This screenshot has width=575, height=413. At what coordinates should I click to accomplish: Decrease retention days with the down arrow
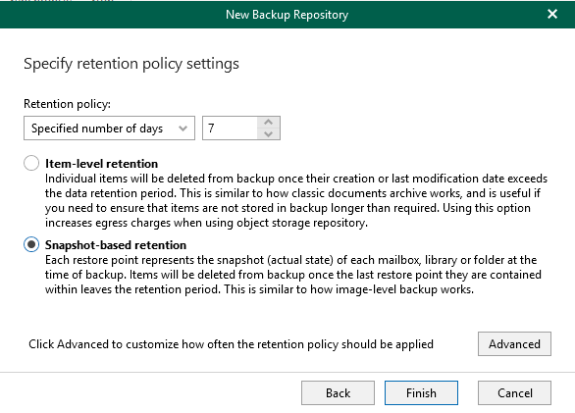(269, 133)
